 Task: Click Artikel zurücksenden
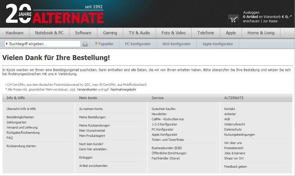(93, 166)
